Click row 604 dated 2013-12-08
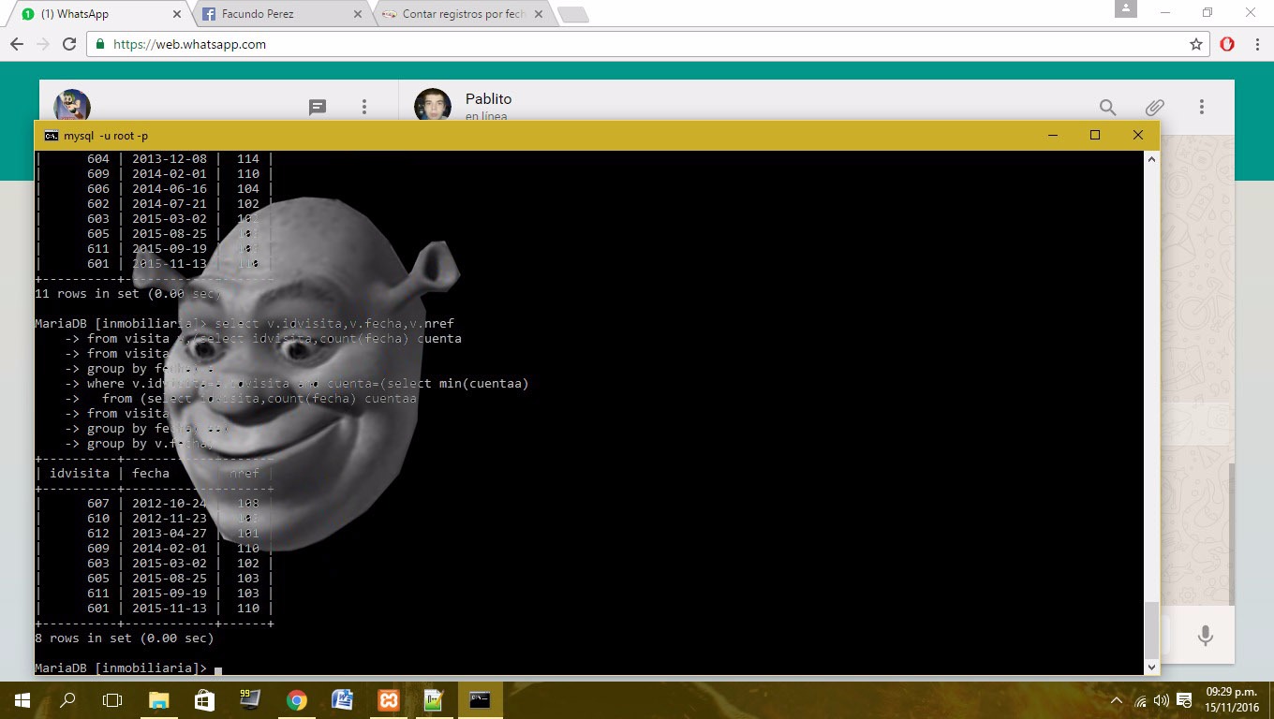 coord(154,159)
